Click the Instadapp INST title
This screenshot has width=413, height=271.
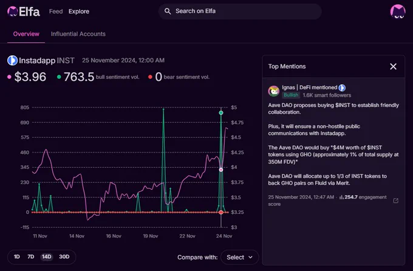[x=47, y=60]
